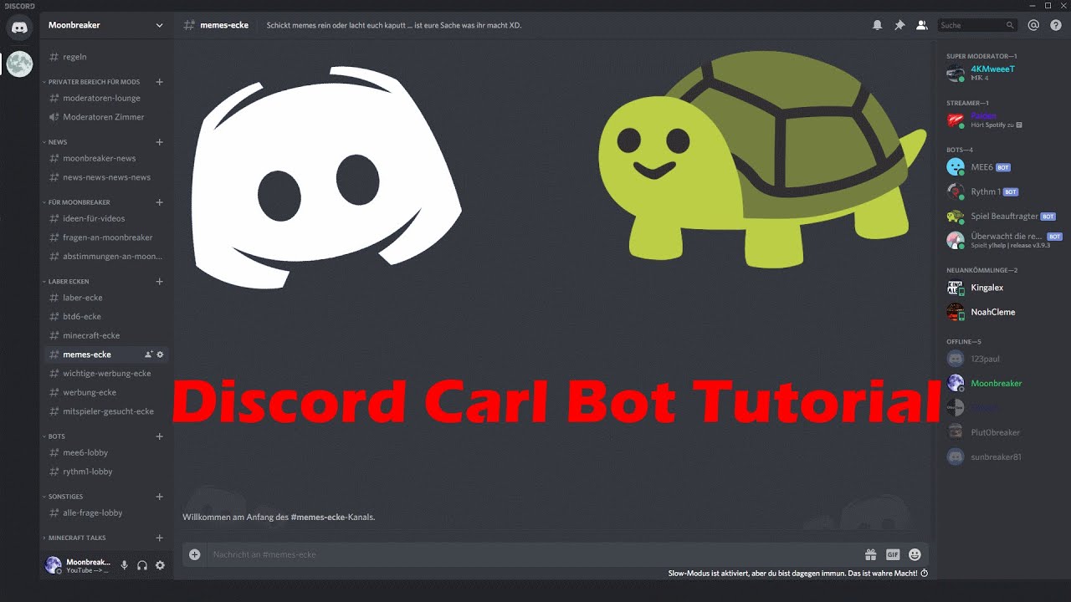Toggle the member list icon
This screenshot has width=1071, height=602.
tap(921, 25)
